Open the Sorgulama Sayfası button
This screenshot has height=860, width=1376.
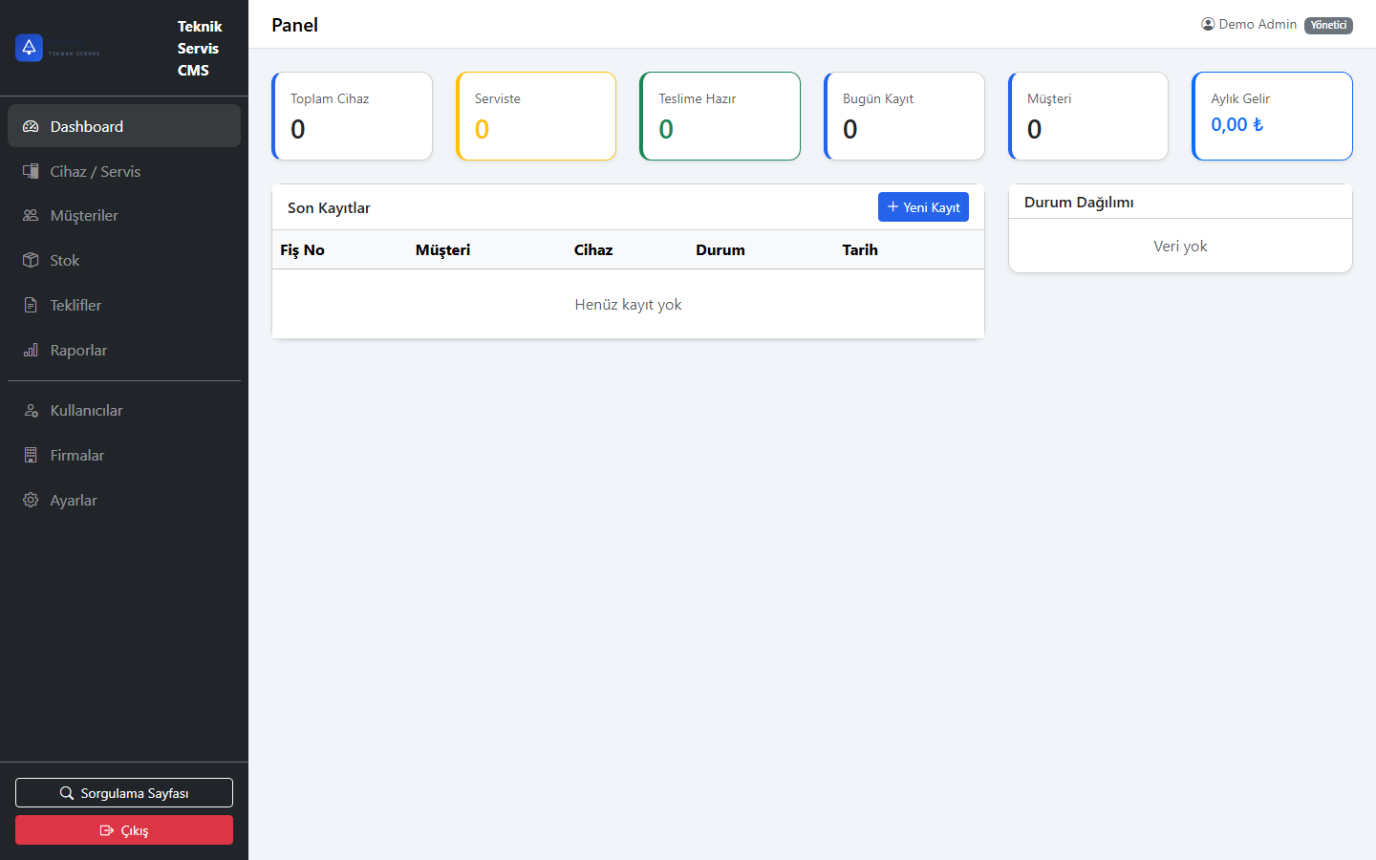point(124,793)
